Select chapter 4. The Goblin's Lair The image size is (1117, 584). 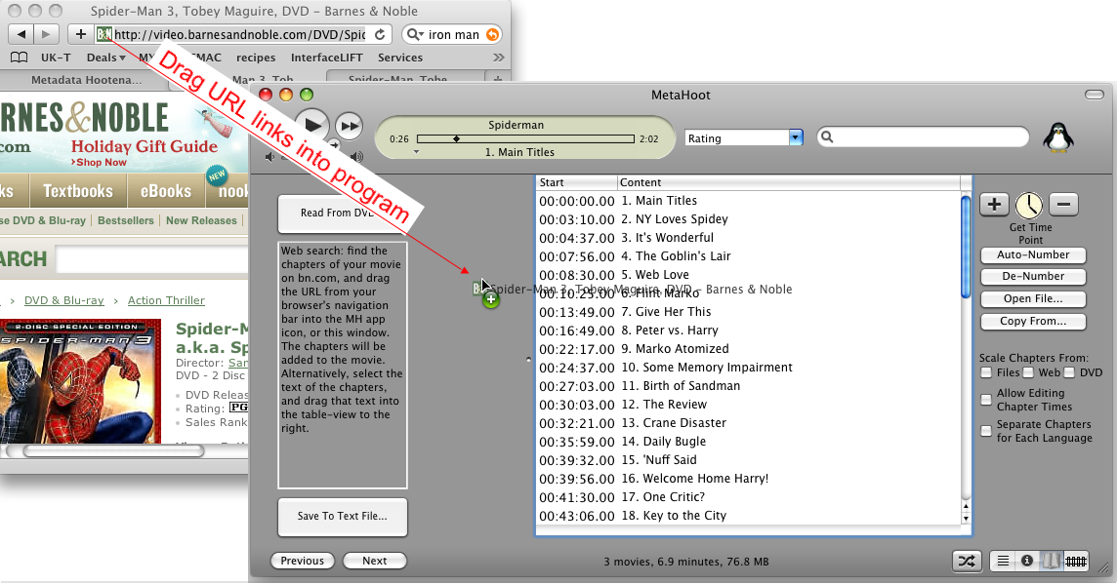click(x=748, y=256)
